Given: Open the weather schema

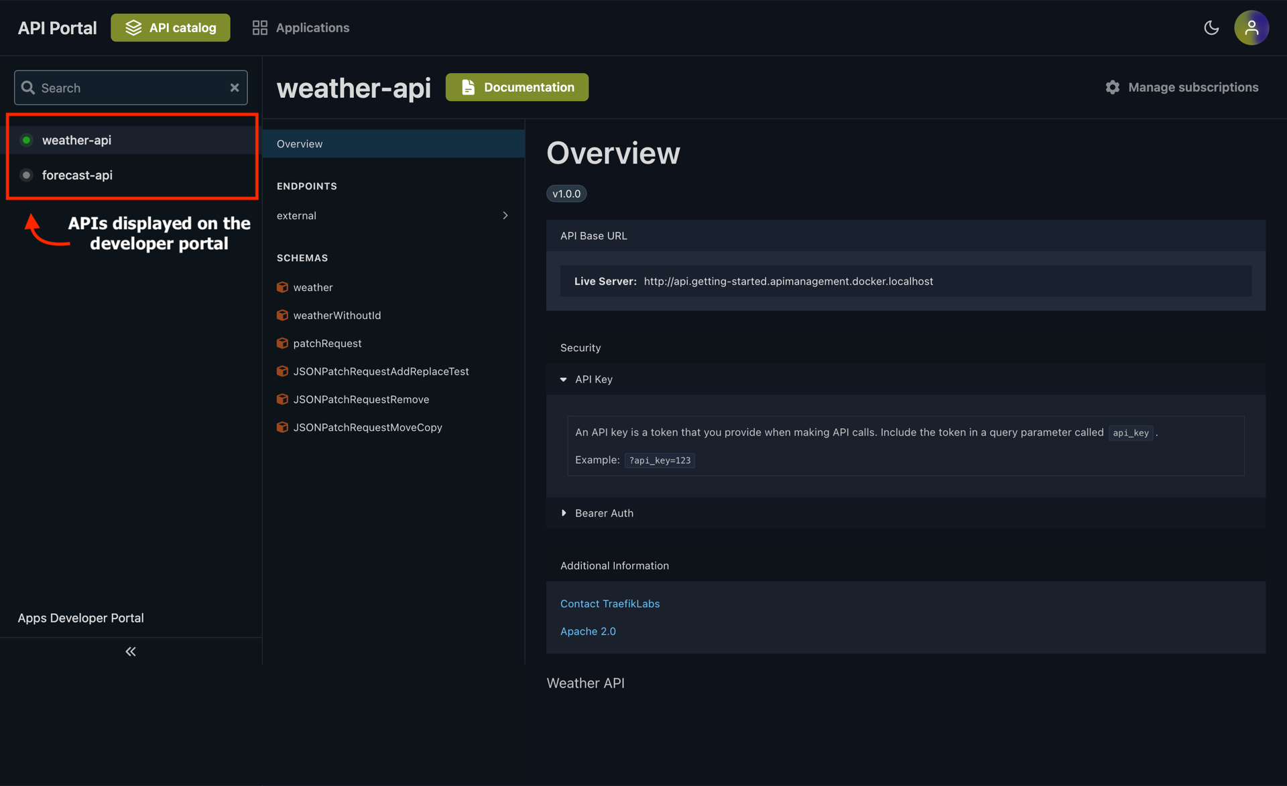Looking at the screenshot, I should point(312,287).
